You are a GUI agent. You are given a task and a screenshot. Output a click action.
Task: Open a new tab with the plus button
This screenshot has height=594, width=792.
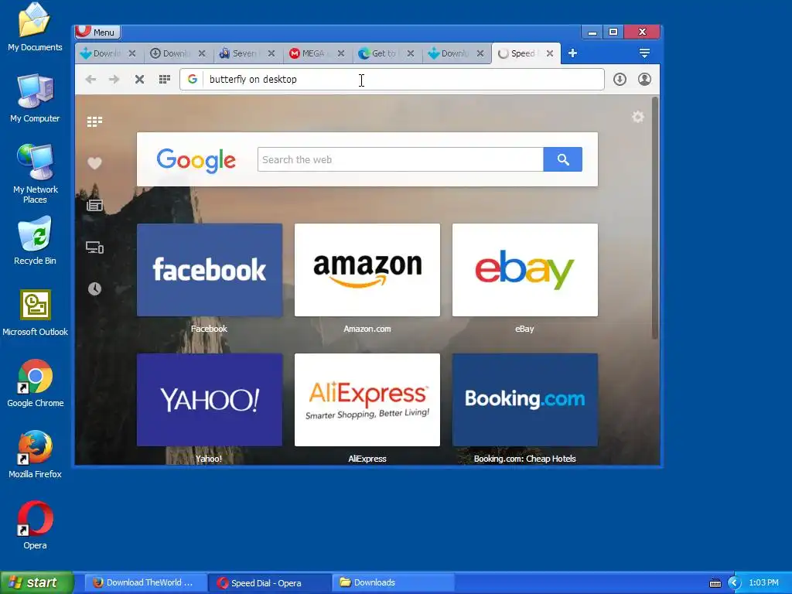coord(572,53)
